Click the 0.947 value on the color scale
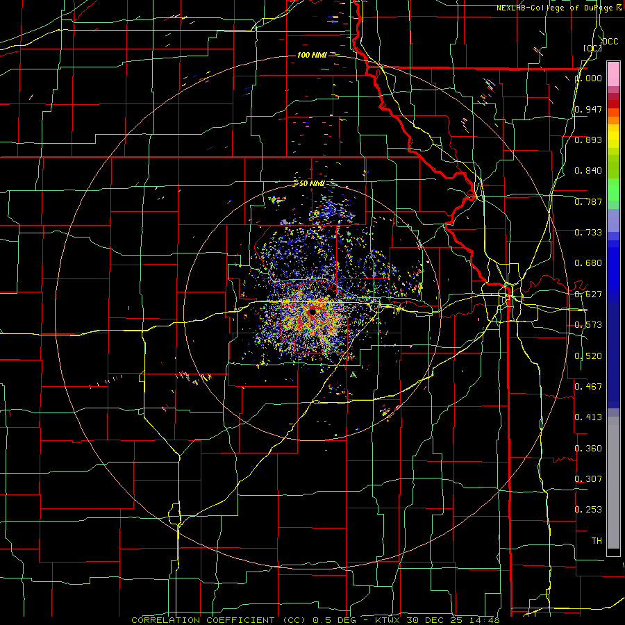 click(588, 109)
